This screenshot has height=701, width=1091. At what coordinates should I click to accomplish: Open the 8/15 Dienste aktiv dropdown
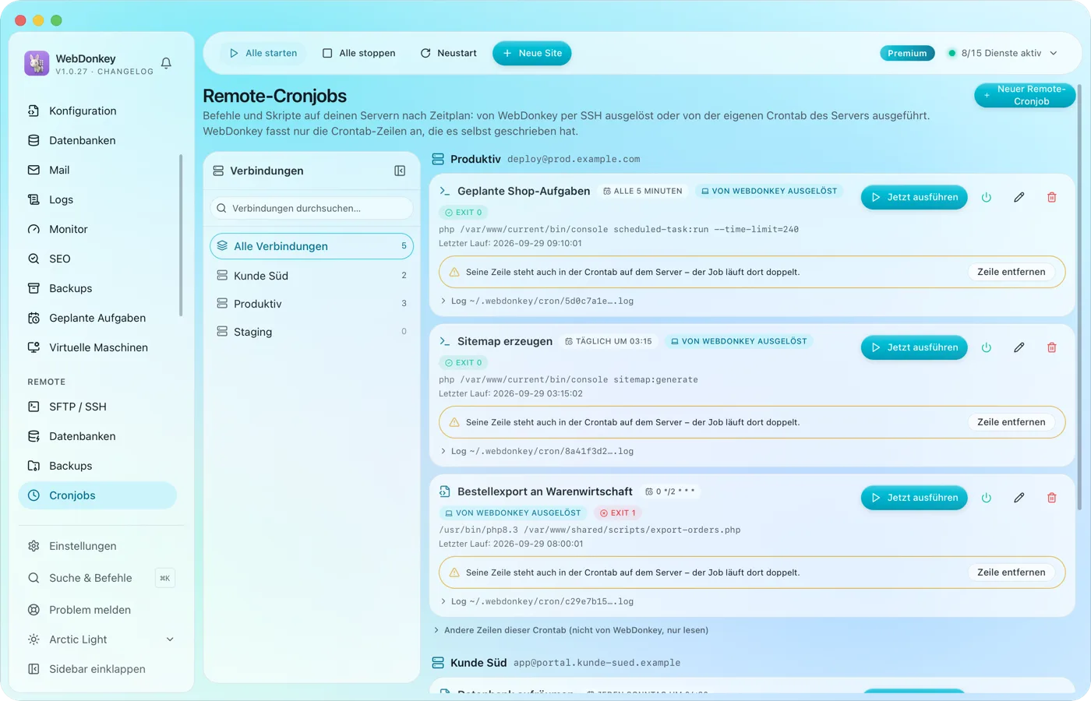pyautogui.click(x=1003, y=53)
